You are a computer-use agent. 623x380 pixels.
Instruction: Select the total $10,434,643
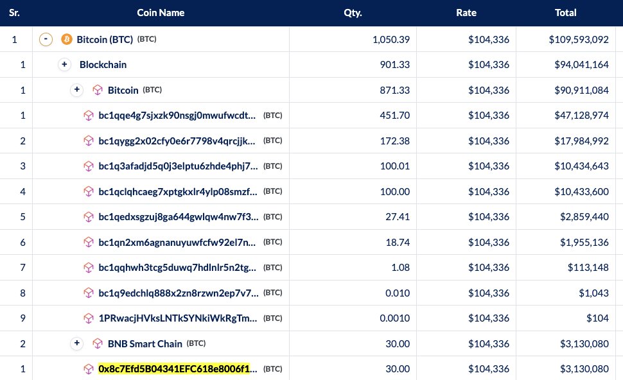[x=581, y=166]
